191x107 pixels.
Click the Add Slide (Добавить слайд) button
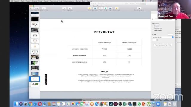coord(44,8)
